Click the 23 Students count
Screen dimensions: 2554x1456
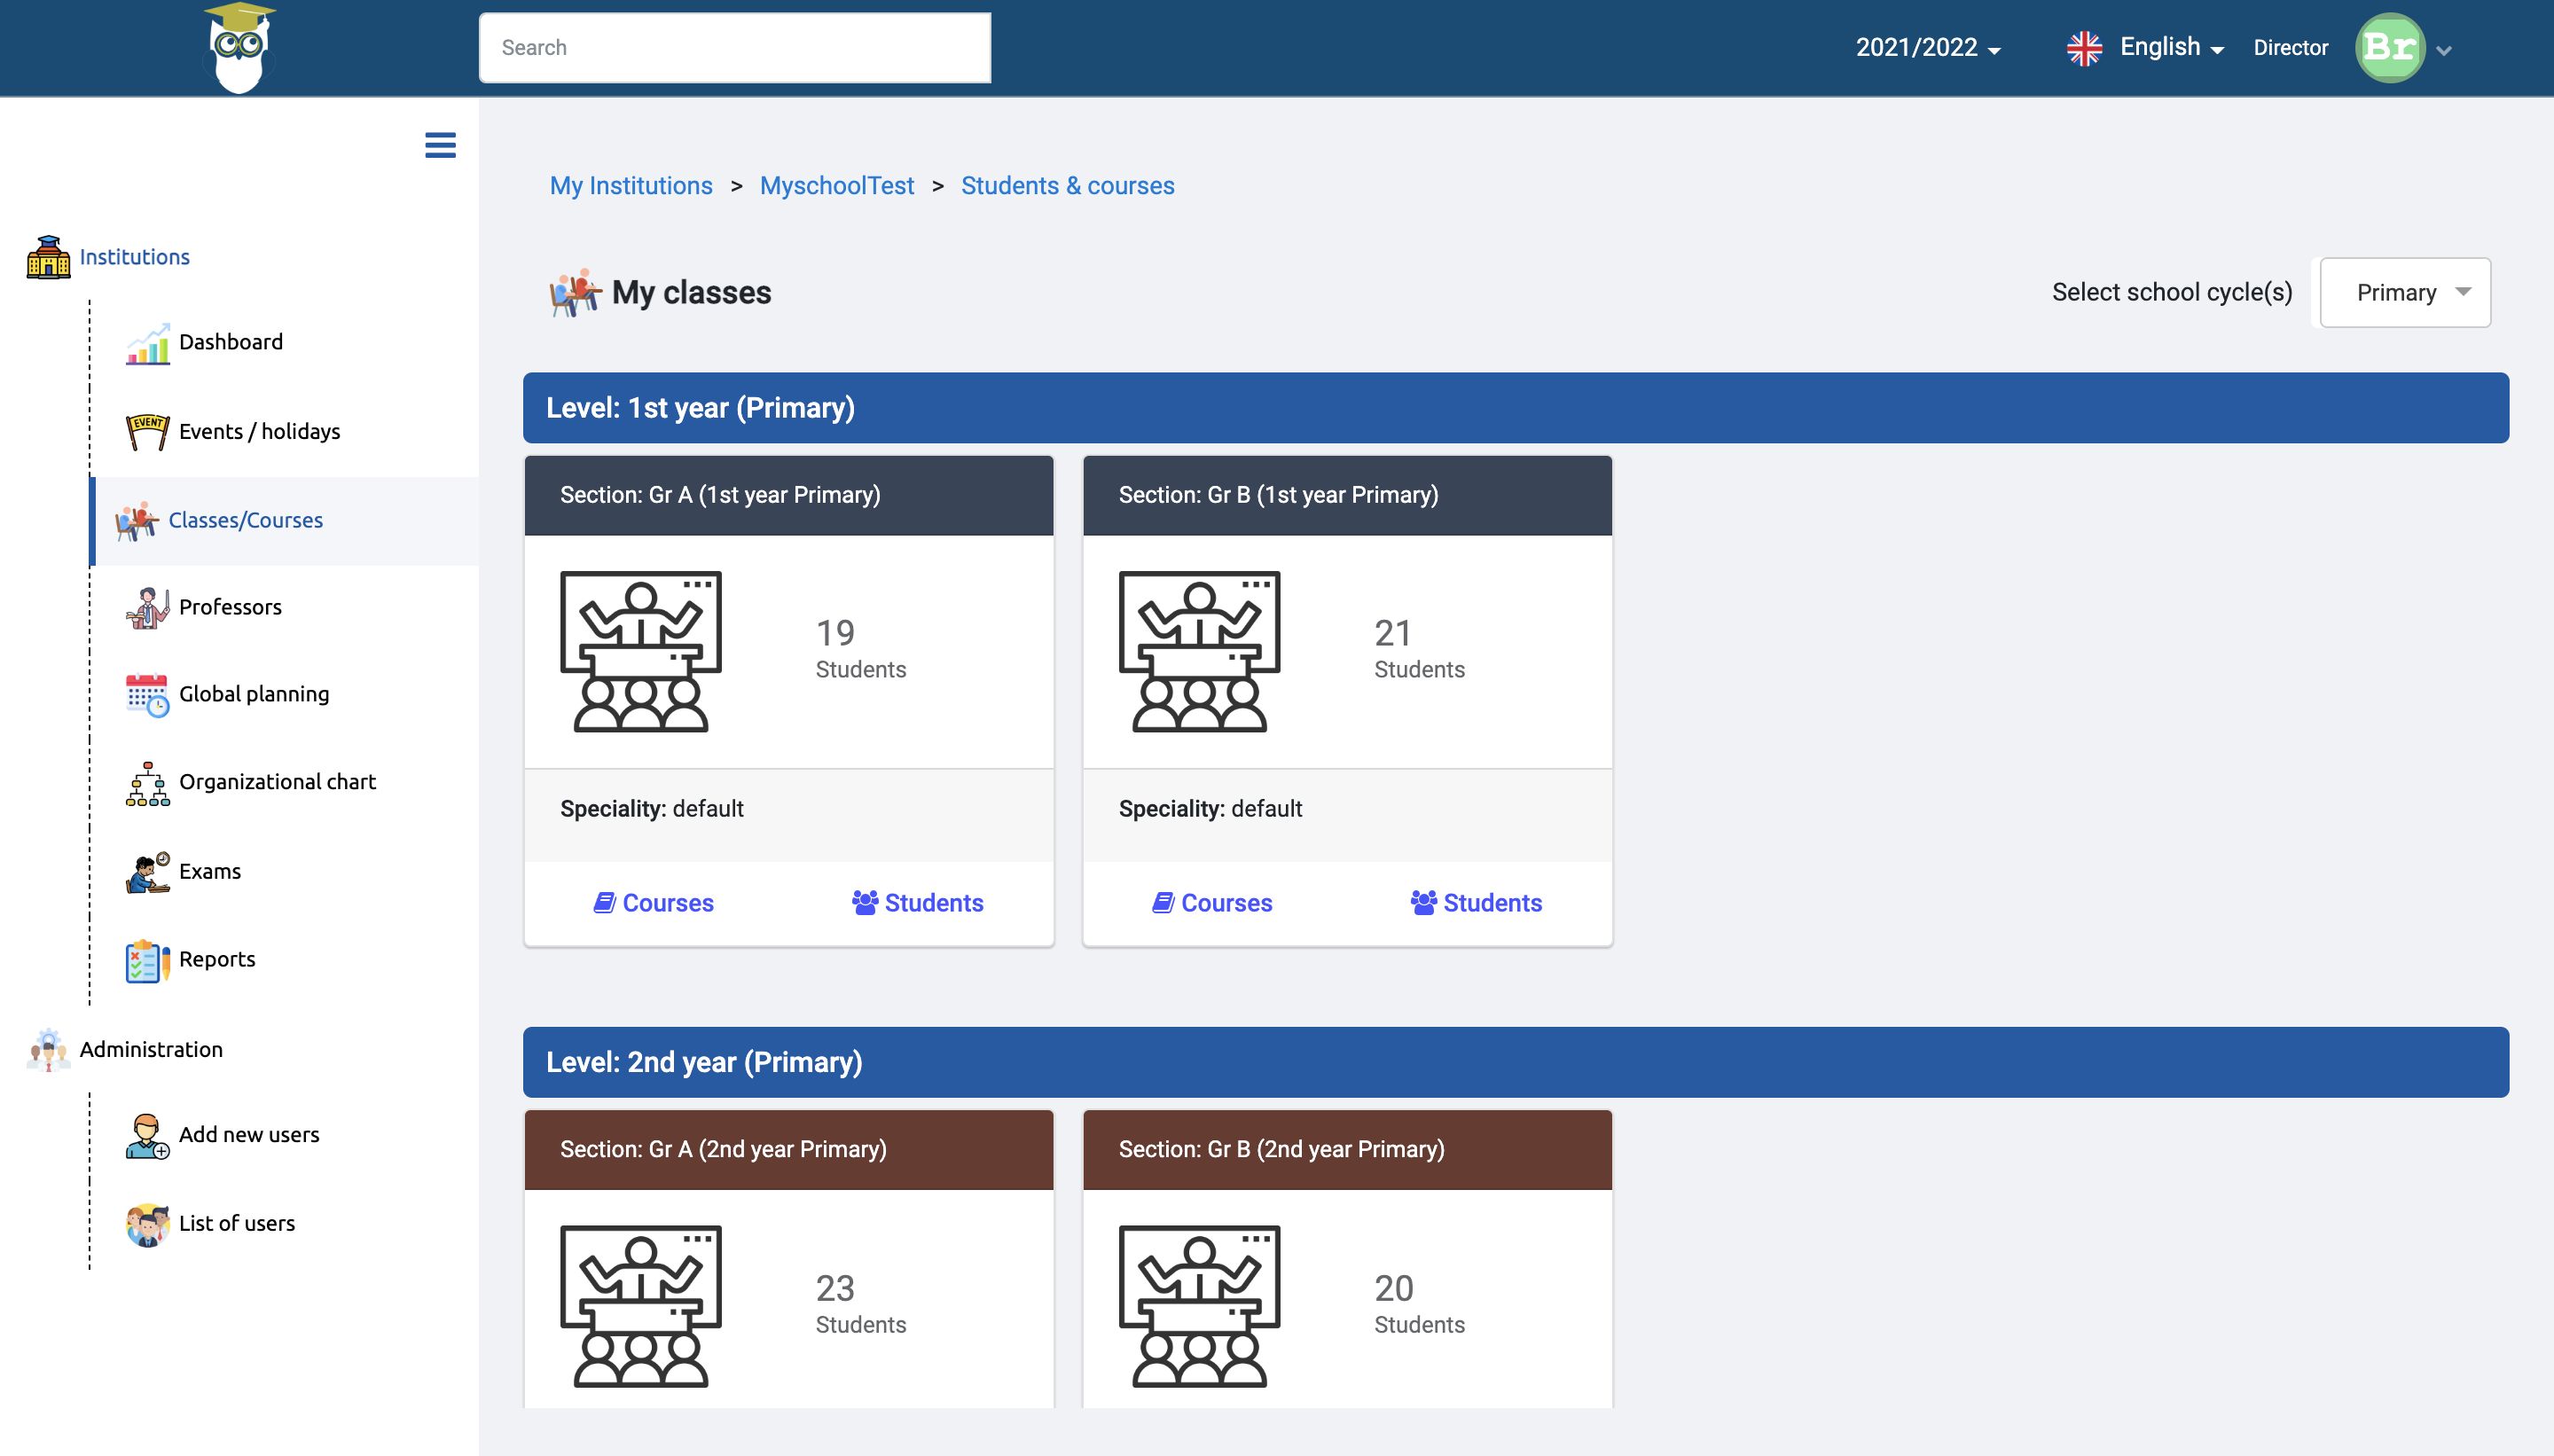861,1304
